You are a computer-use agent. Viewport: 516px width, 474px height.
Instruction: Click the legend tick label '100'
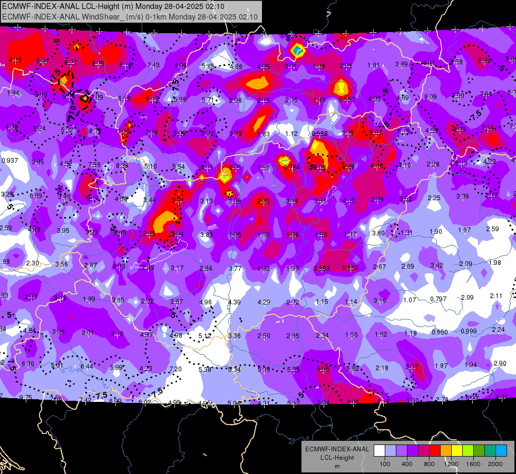tap(385, 464)
